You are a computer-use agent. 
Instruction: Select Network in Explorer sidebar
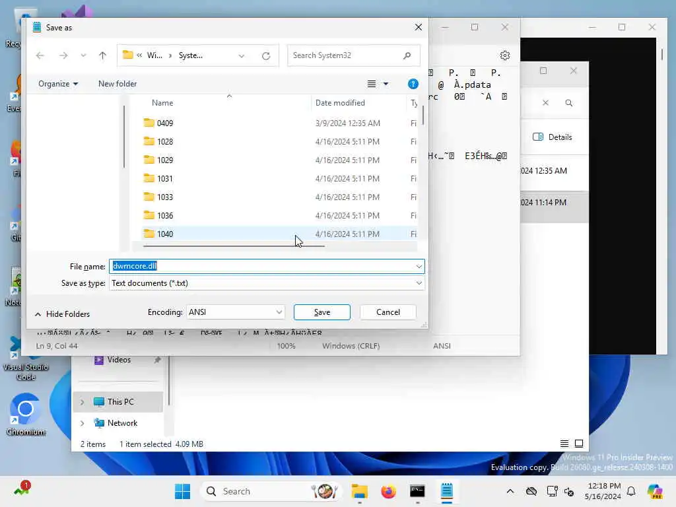tap(122, 423)
